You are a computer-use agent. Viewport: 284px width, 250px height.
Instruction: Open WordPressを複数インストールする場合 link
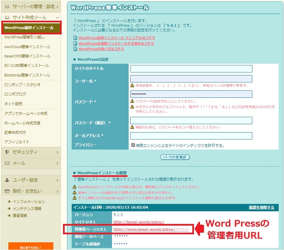point(116,43)
